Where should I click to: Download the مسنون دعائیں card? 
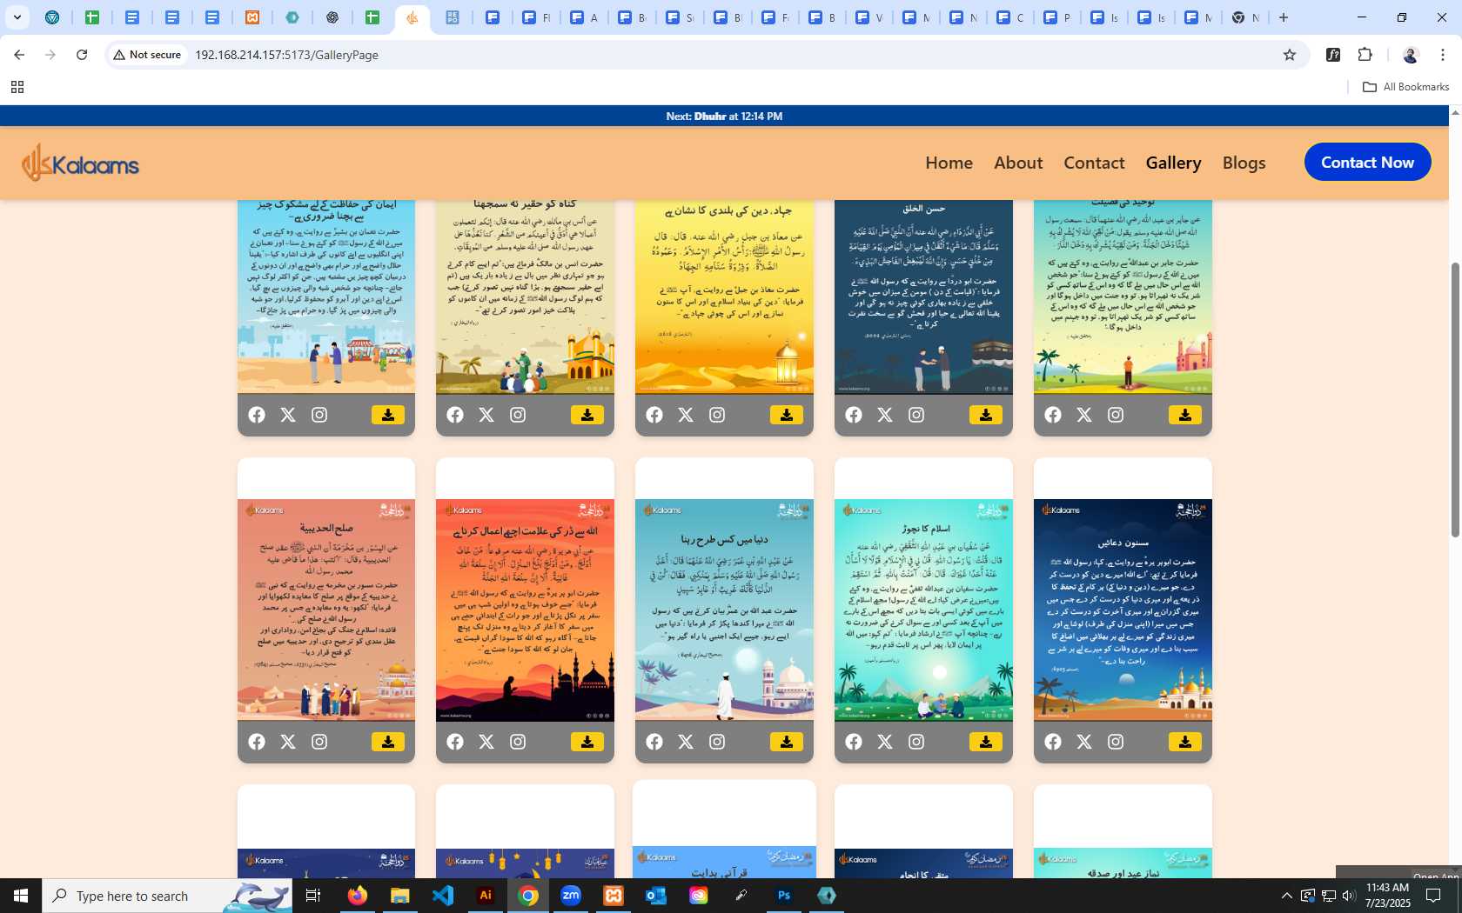pyautogui.click(x=1185, y=742)
